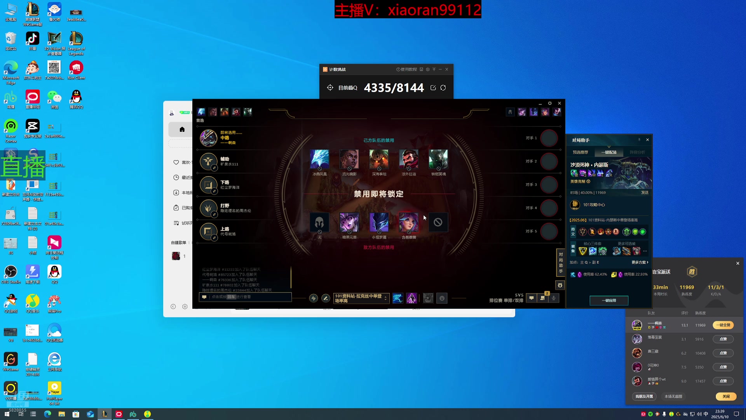This screenshot has width=746, height=420.
Task: Click the share/export icon beside 4335/8144
Action: [433, 87]
